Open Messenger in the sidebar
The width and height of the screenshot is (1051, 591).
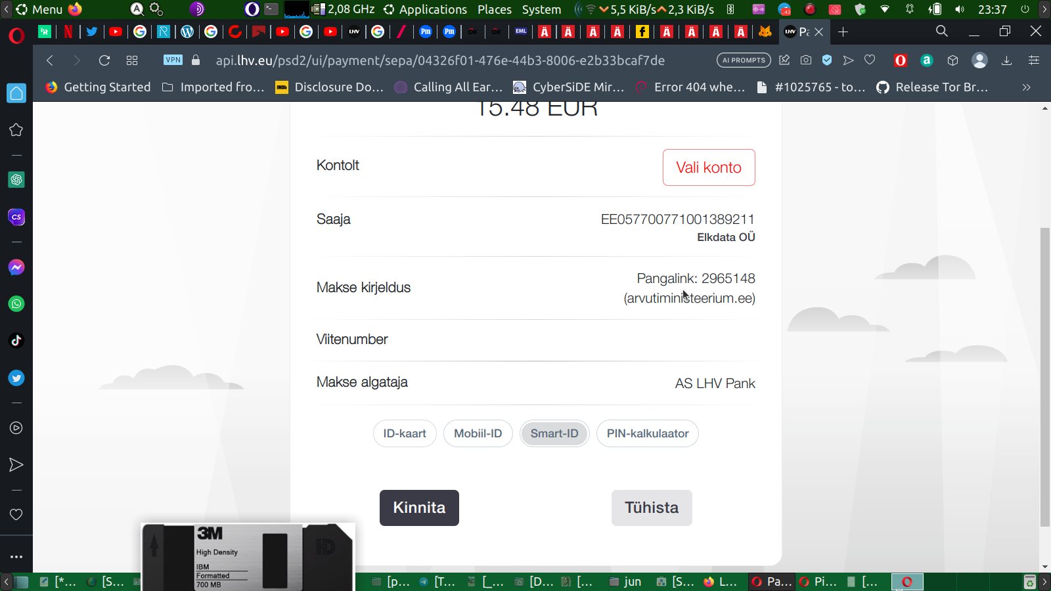16,267
